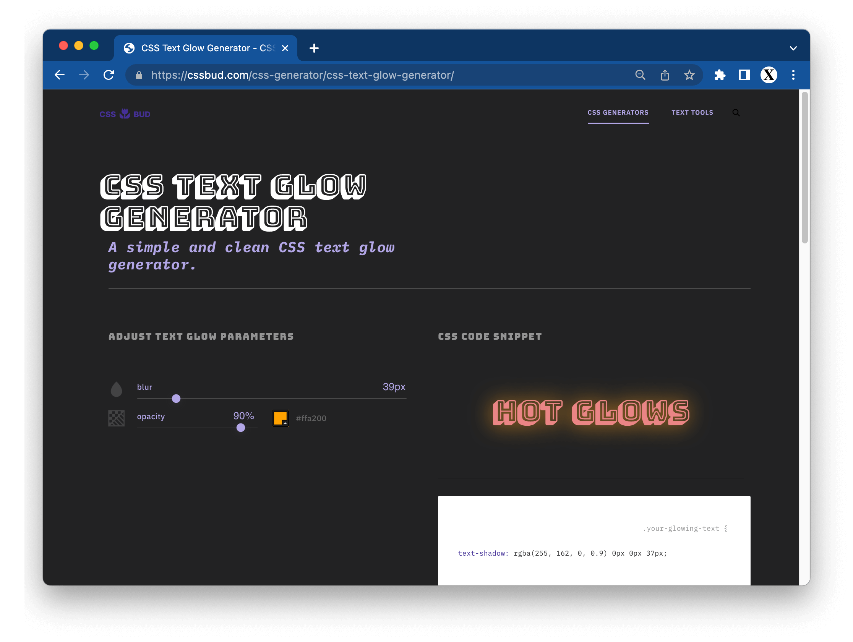Open the site search magnifier icon

(736, 113)
